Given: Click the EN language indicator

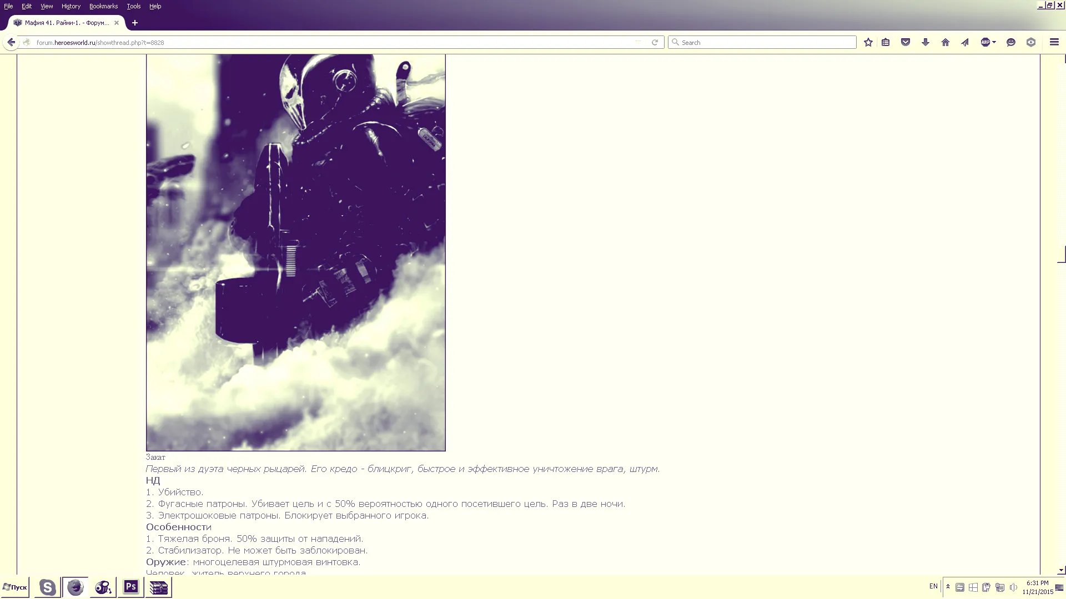Looking at the screenshot, I should coord(933,586).
